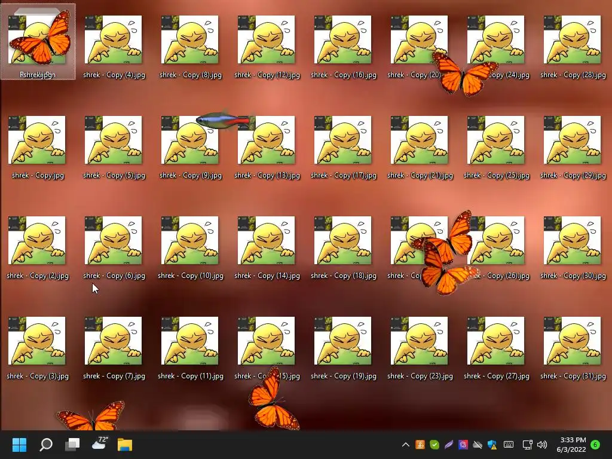
Task: Select shrek - Copy (24).jpg thumbnail
Action: [x=496, y=39]
